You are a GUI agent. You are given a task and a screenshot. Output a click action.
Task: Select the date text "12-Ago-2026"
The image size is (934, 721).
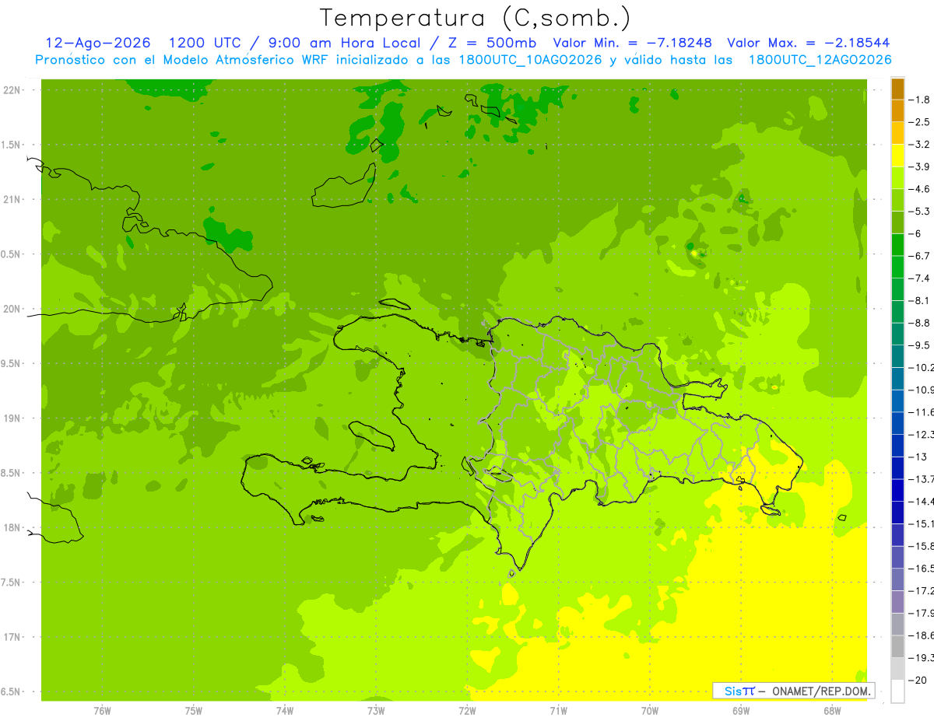98,43
